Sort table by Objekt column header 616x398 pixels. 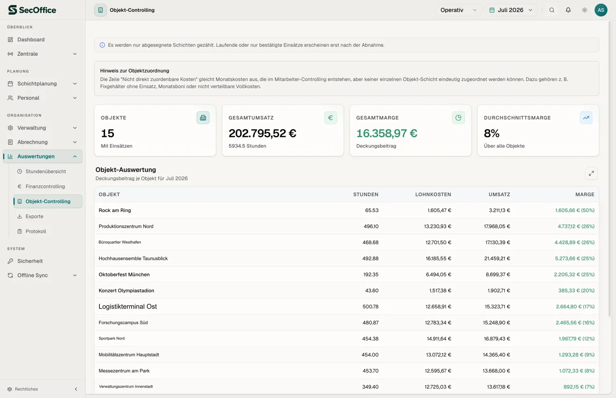tap(109, 195)
